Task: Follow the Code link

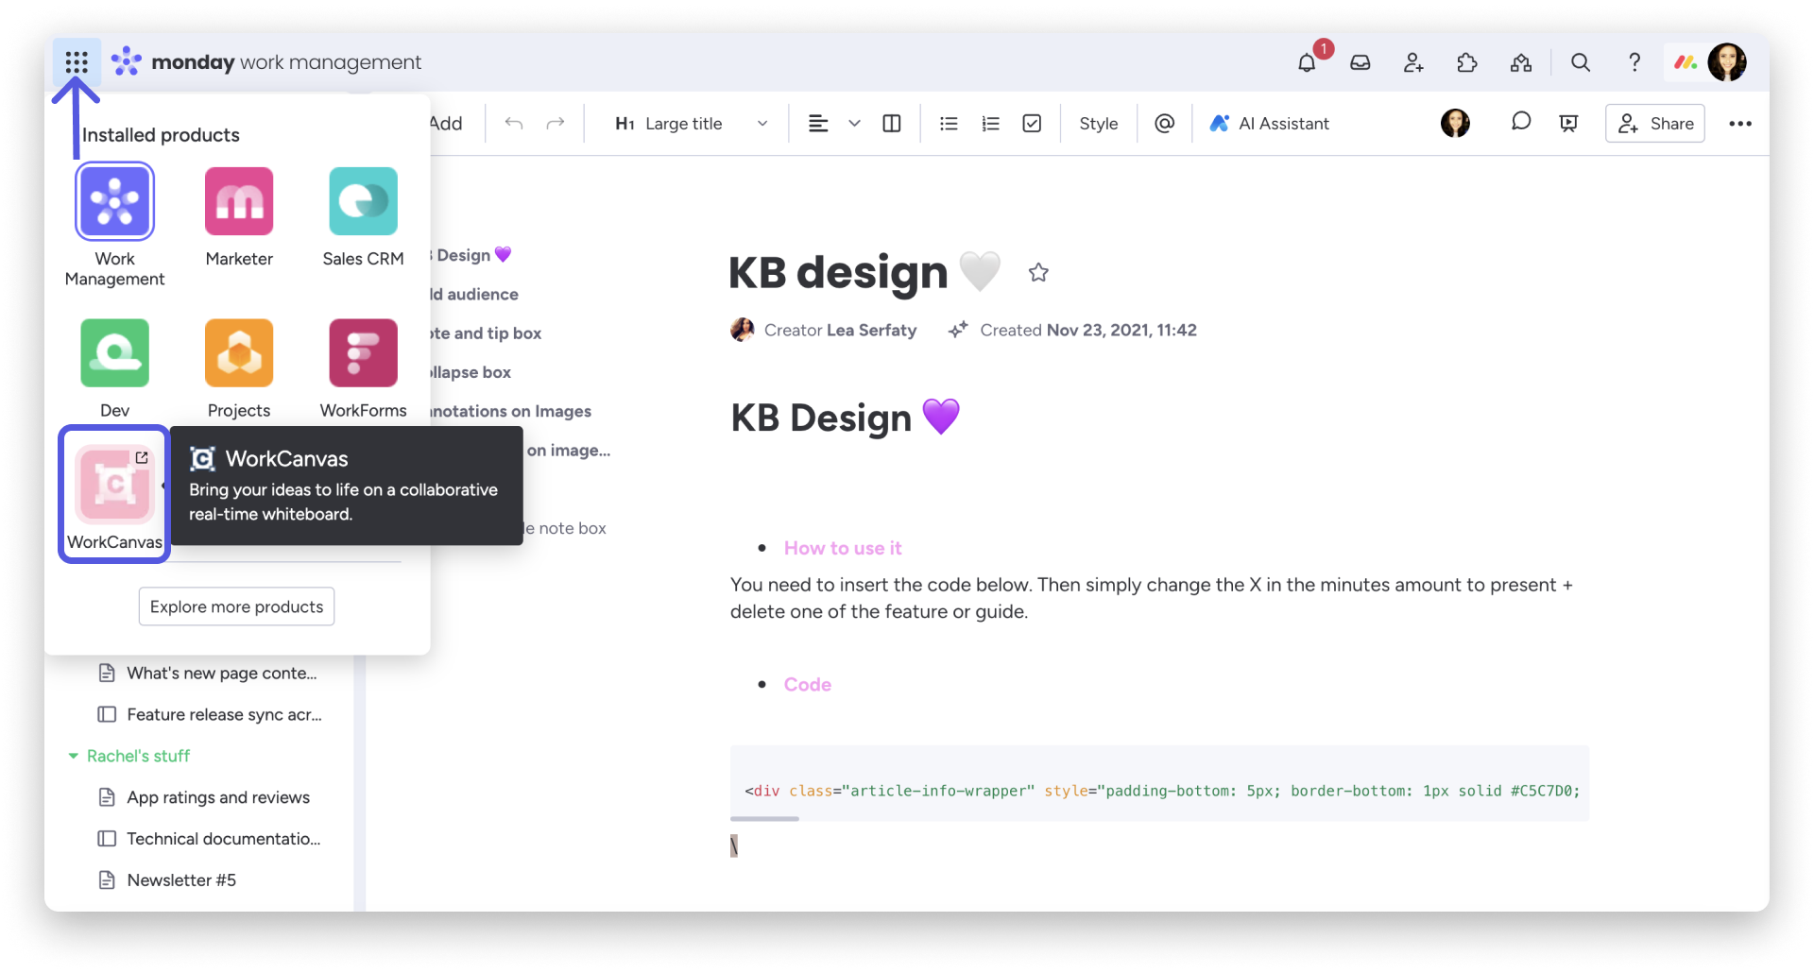Action: [807, 685]
